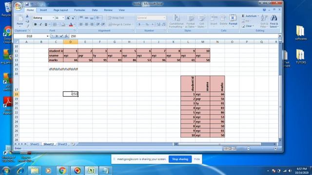Increase font size with Grow Font
The height and width of the screenshot is (175, 312).
coord(68,18)
